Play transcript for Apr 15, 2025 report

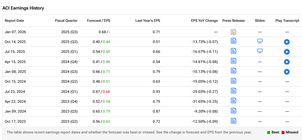click(287, 62)
